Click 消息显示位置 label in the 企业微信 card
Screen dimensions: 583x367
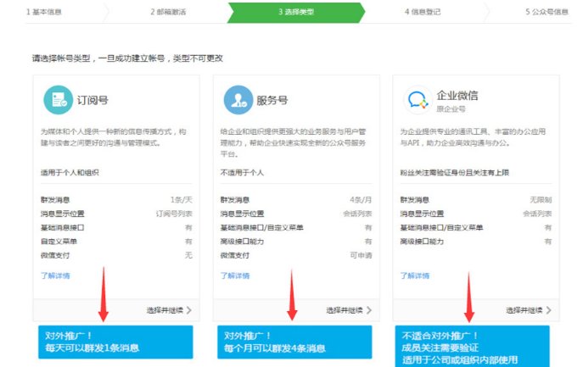[x=422, y=214]
